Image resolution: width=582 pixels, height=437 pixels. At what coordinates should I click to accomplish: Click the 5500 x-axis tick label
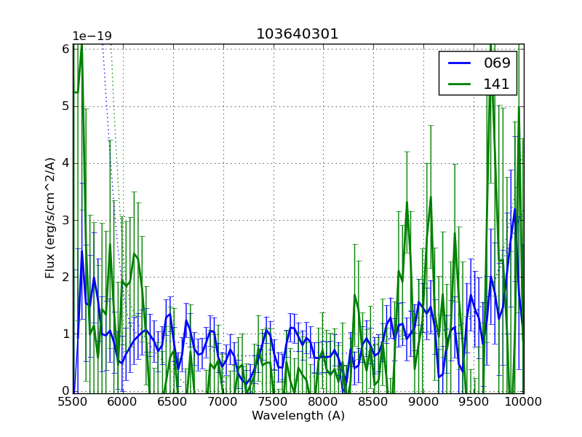click(73, 402)
